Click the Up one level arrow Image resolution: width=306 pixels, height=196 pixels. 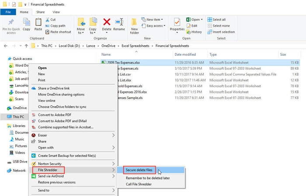click(26, 46)
